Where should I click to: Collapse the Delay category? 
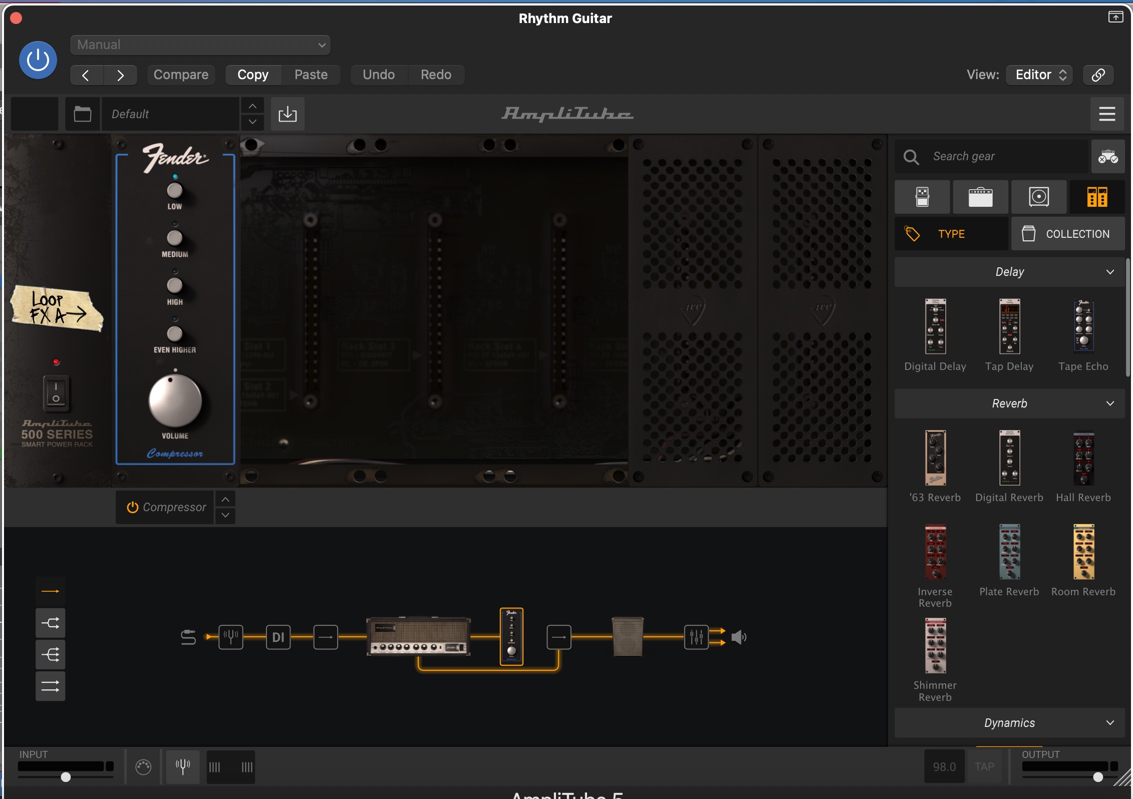click(x=1010, y=272)
